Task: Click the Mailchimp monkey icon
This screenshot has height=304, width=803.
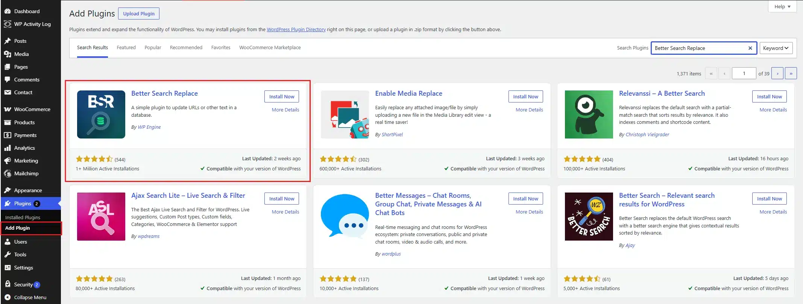Action: coord(8,173)
